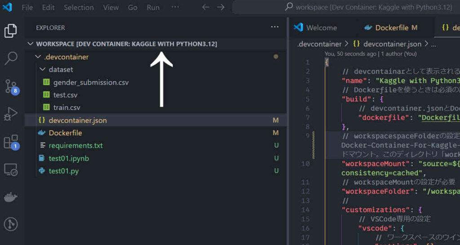460x245 pixels.
Task: Click the navigate back arrow
Action: [x=206, y=7]
